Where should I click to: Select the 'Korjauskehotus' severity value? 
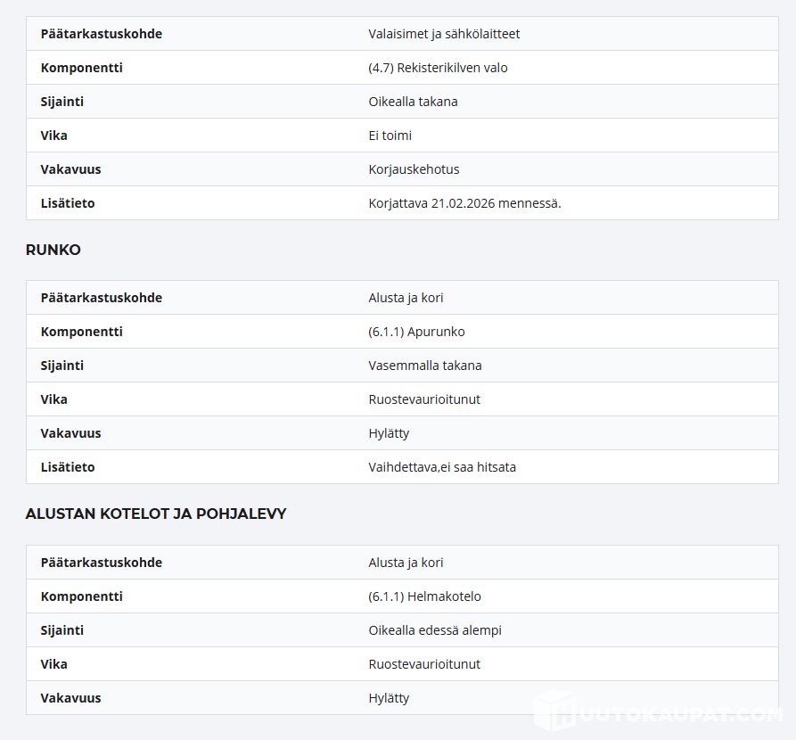point(414,169)
